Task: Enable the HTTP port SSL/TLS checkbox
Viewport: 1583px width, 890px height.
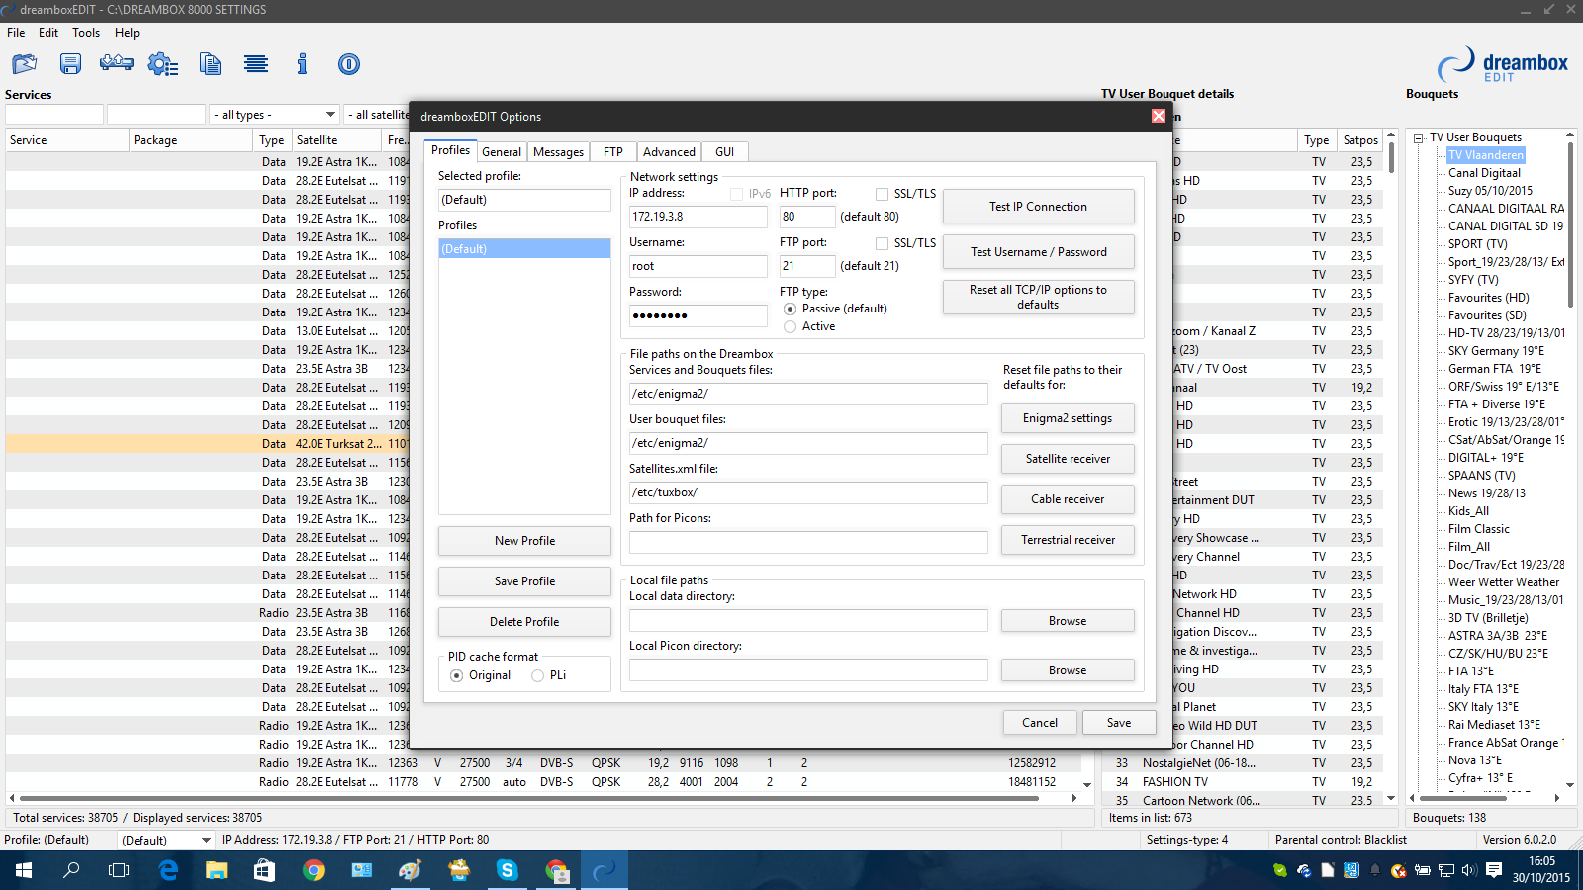Action: click(x=882, y=194)
